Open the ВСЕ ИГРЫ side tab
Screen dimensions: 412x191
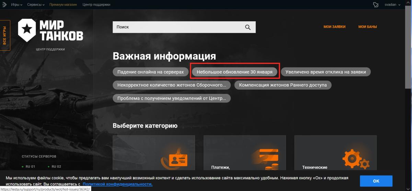[x=5, y=35]
